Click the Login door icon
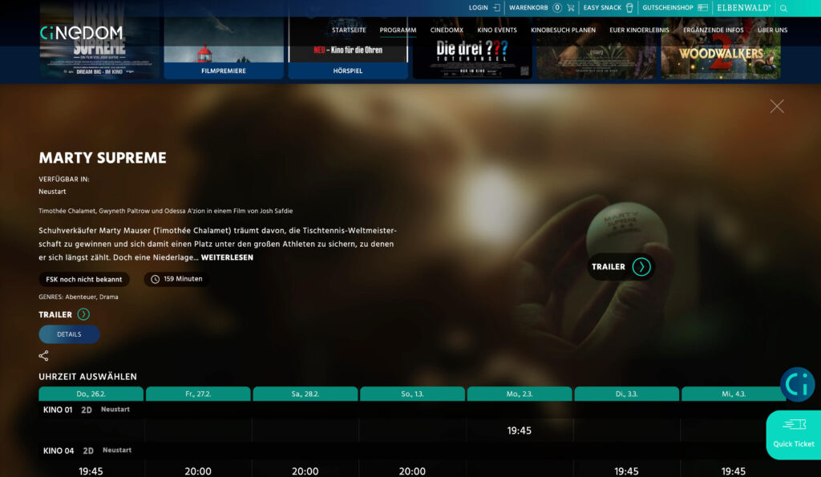 click(x=496, y=8)
